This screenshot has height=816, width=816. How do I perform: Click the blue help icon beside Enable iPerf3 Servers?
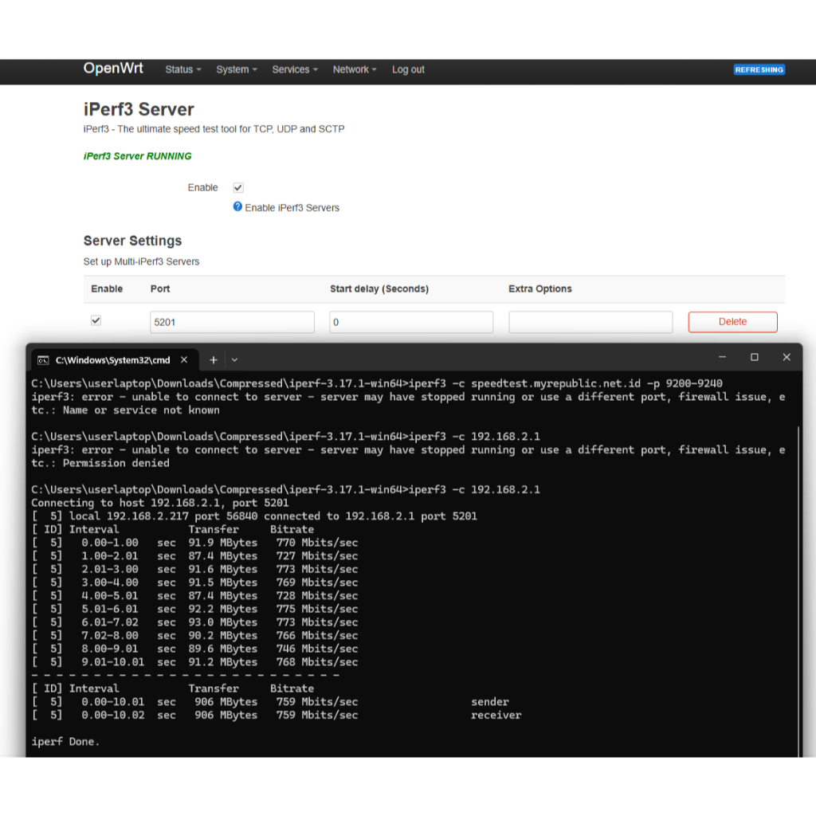(237, 206)
